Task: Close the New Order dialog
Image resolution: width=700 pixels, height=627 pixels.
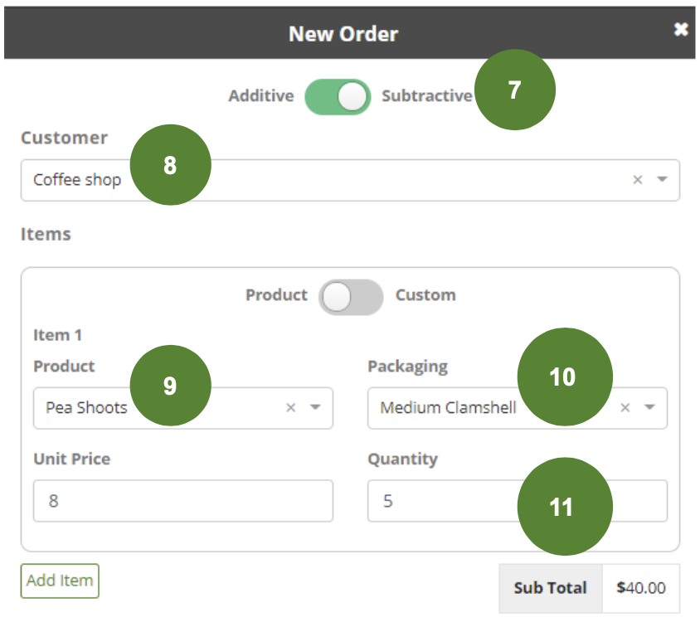Action: [681, 30]
